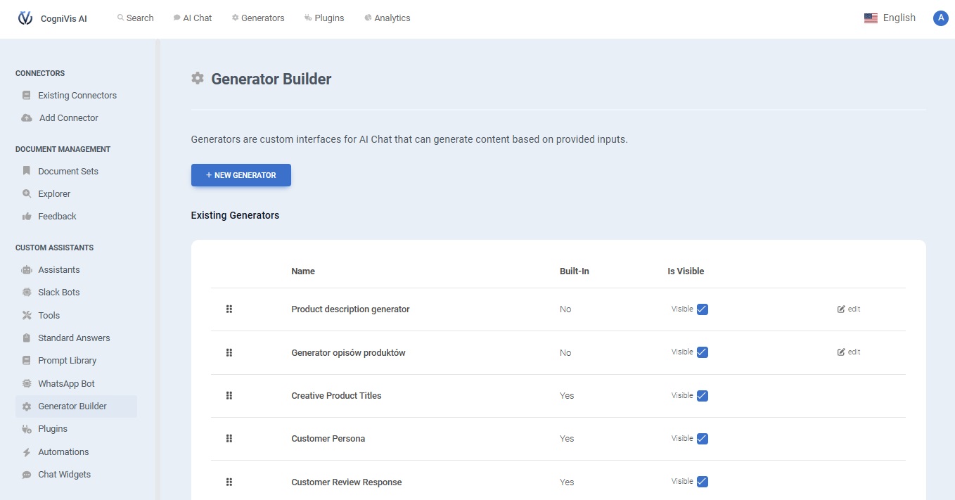The image size is (955, 500).
Task: Open the Generators top navigation menu
Action: 258,18
